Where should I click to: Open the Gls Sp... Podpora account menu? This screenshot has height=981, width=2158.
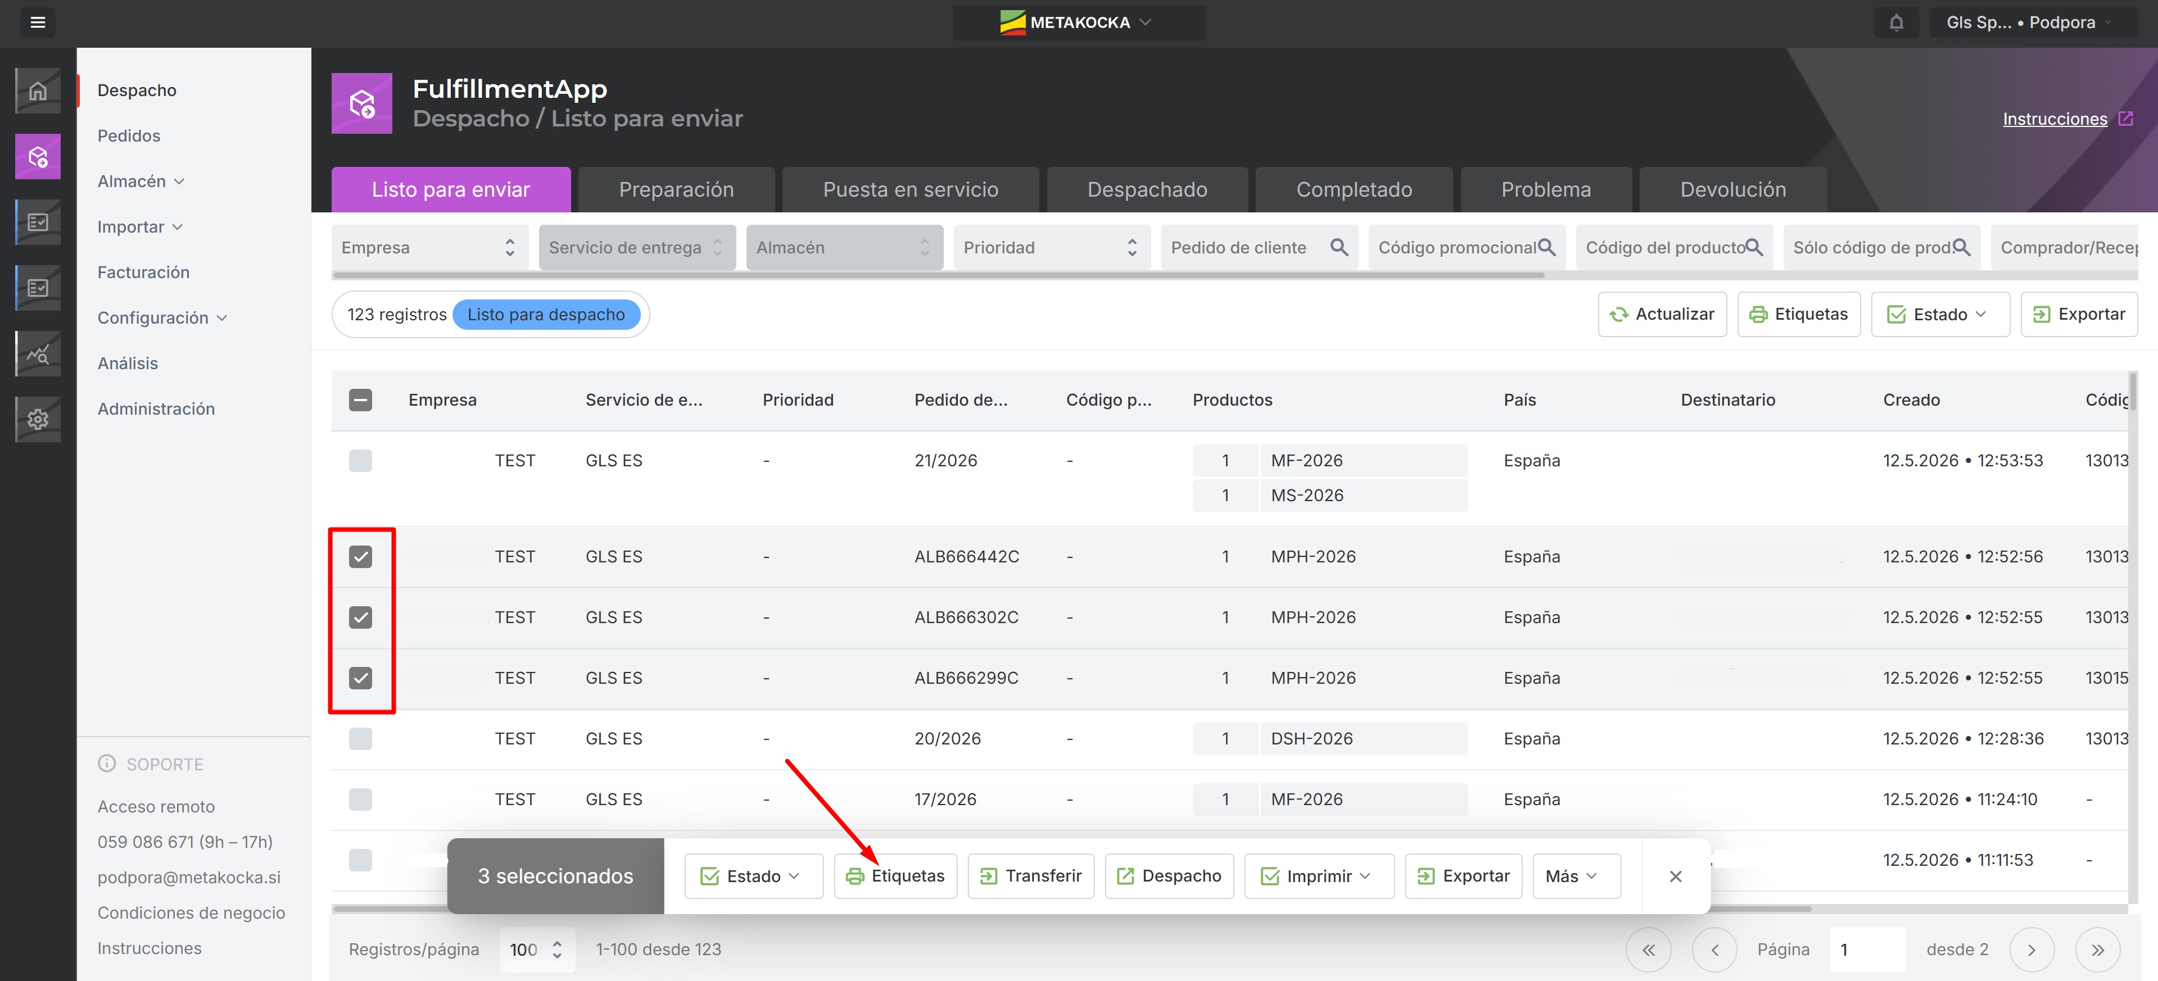click(x=2032, y=22)
